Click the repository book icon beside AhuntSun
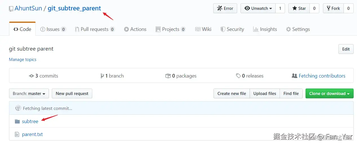The width and height of the screenshot is (357, 145). [x=11, y=9]
